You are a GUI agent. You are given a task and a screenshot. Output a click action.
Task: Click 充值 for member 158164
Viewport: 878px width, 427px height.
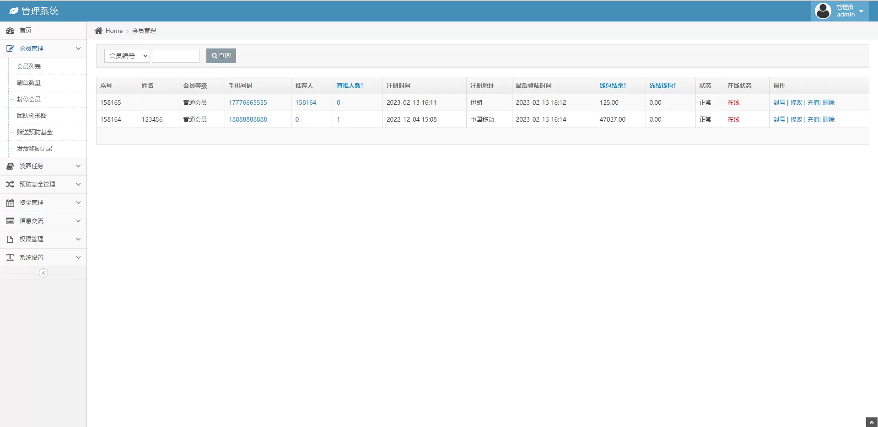point(813,119)
